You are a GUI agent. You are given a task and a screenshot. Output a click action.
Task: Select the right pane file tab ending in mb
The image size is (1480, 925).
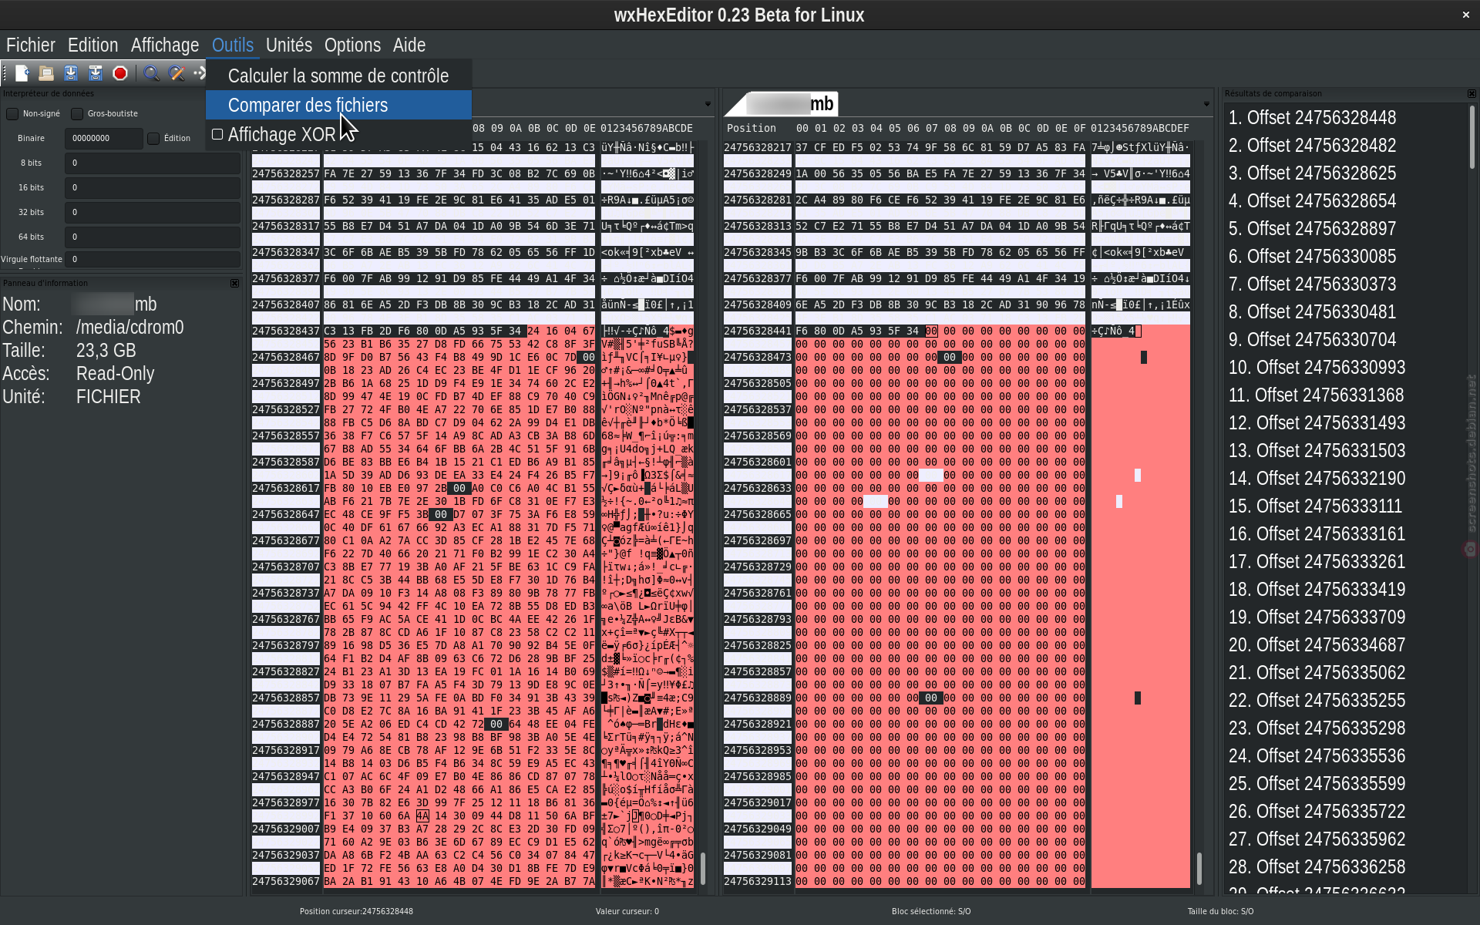790,103
